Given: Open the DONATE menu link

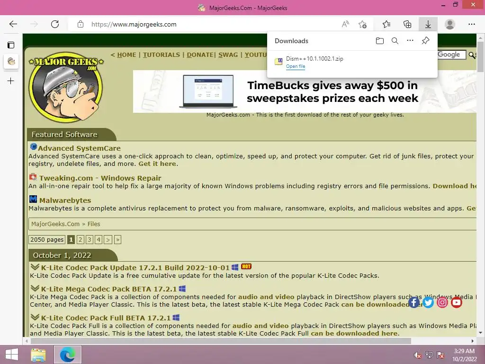Looking at the screenshot, I should click(x=200, y=55).
